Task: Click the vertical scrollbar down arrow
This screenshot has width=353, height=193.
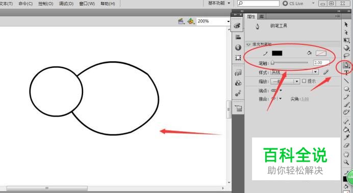Action: click(229, 182)
